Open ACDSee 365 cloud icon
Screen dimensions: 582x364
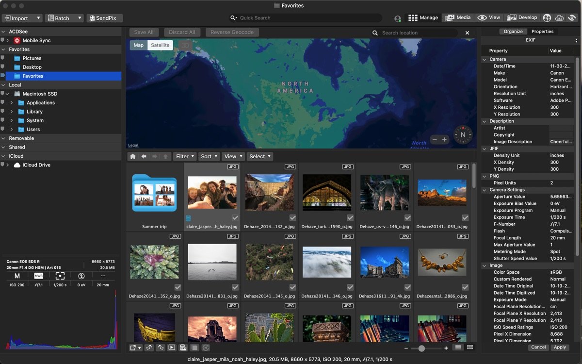(x=559, y=17)
